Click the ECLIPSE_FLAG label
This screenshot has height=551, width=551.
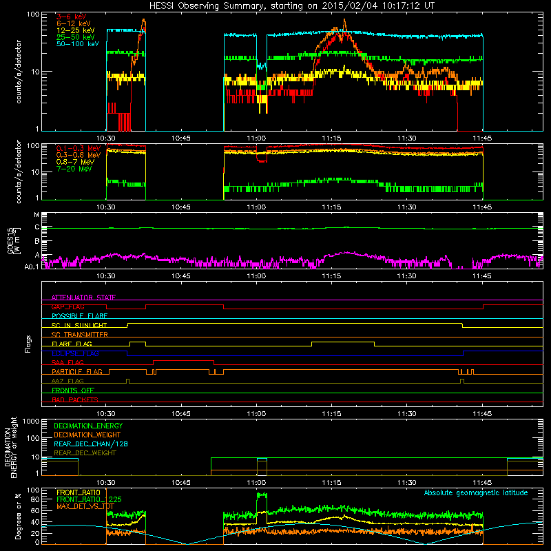pos(75,353)
